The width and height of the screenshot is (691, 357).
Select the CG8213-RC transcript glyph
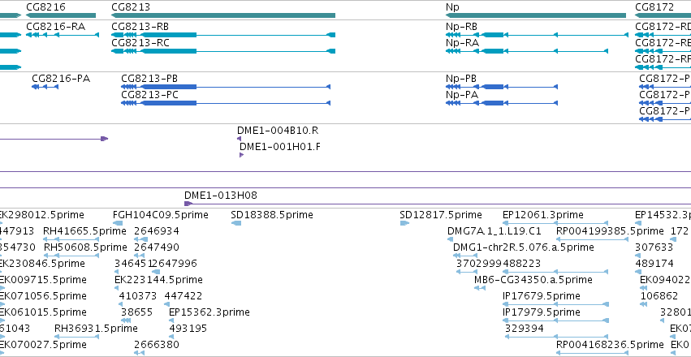pos(223,51)
